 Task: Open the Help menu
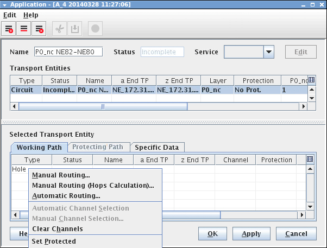31,15
